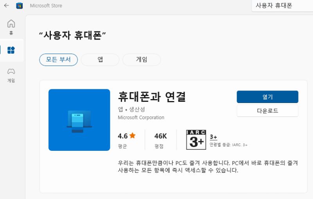
Task: Open the Home (홈) sidebar icon
Action: [11, 24]
